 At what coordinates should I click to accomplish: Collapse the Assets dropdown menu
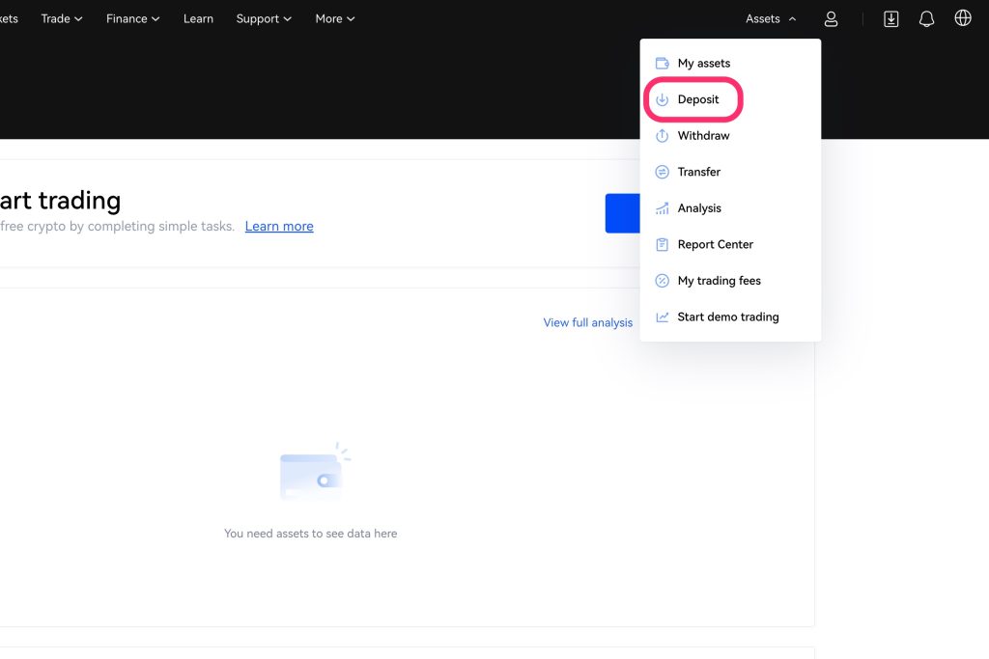pos(771,18)
